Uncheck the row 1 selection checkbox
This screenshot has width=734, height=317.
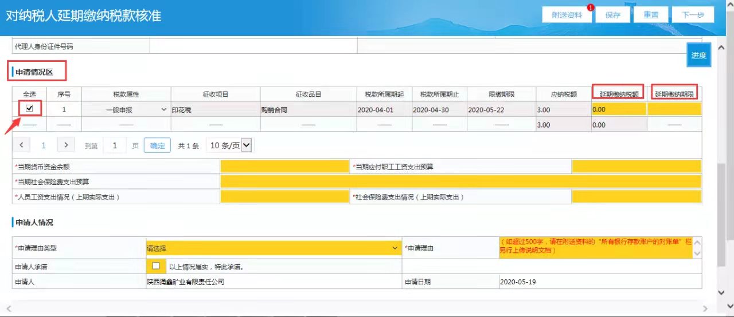click(x=30, y=108)
